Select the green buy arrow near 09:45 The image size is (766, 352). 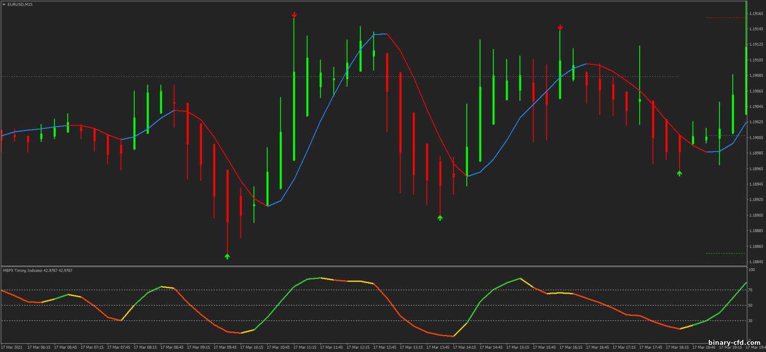pyautogui.click(x=227, y=256)
